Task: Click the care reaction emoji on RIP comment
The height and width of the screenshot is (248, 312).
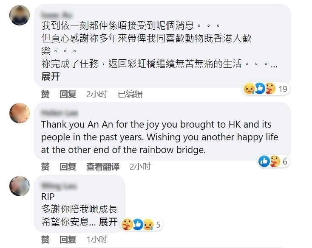Action: (x=127, y=224)
